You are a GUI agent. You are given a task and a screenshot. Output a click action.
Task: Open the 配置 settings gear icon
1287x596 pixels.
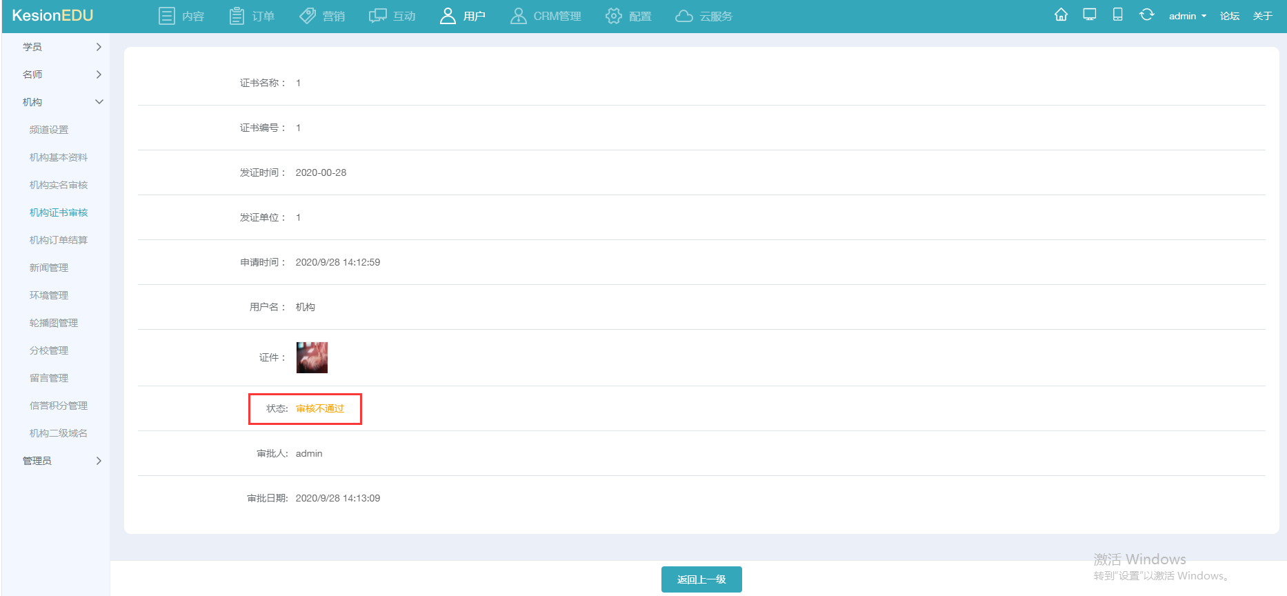tap(613, 16)
